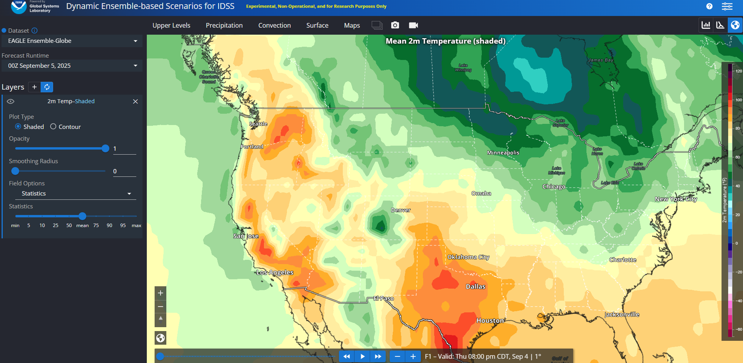Click the Dataset info icon
The height and width of the screenshot is (363, 743).
[x=34, y=30]
